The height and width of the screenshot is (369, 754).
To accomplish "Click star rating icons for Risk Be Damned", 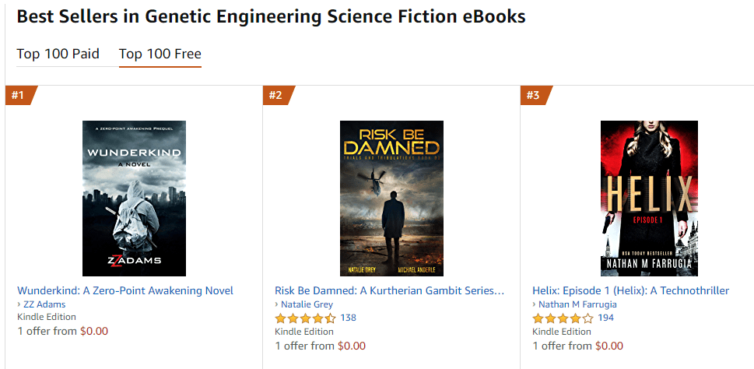I will pos(305,318).
